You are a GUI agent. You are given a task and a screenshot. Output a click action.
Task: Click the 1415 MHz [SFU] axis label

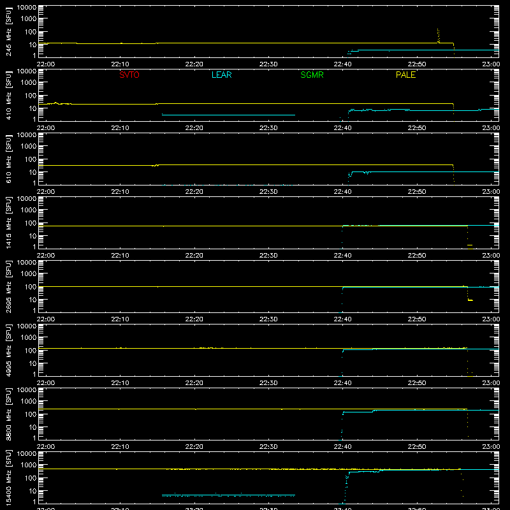click(8, 222)
